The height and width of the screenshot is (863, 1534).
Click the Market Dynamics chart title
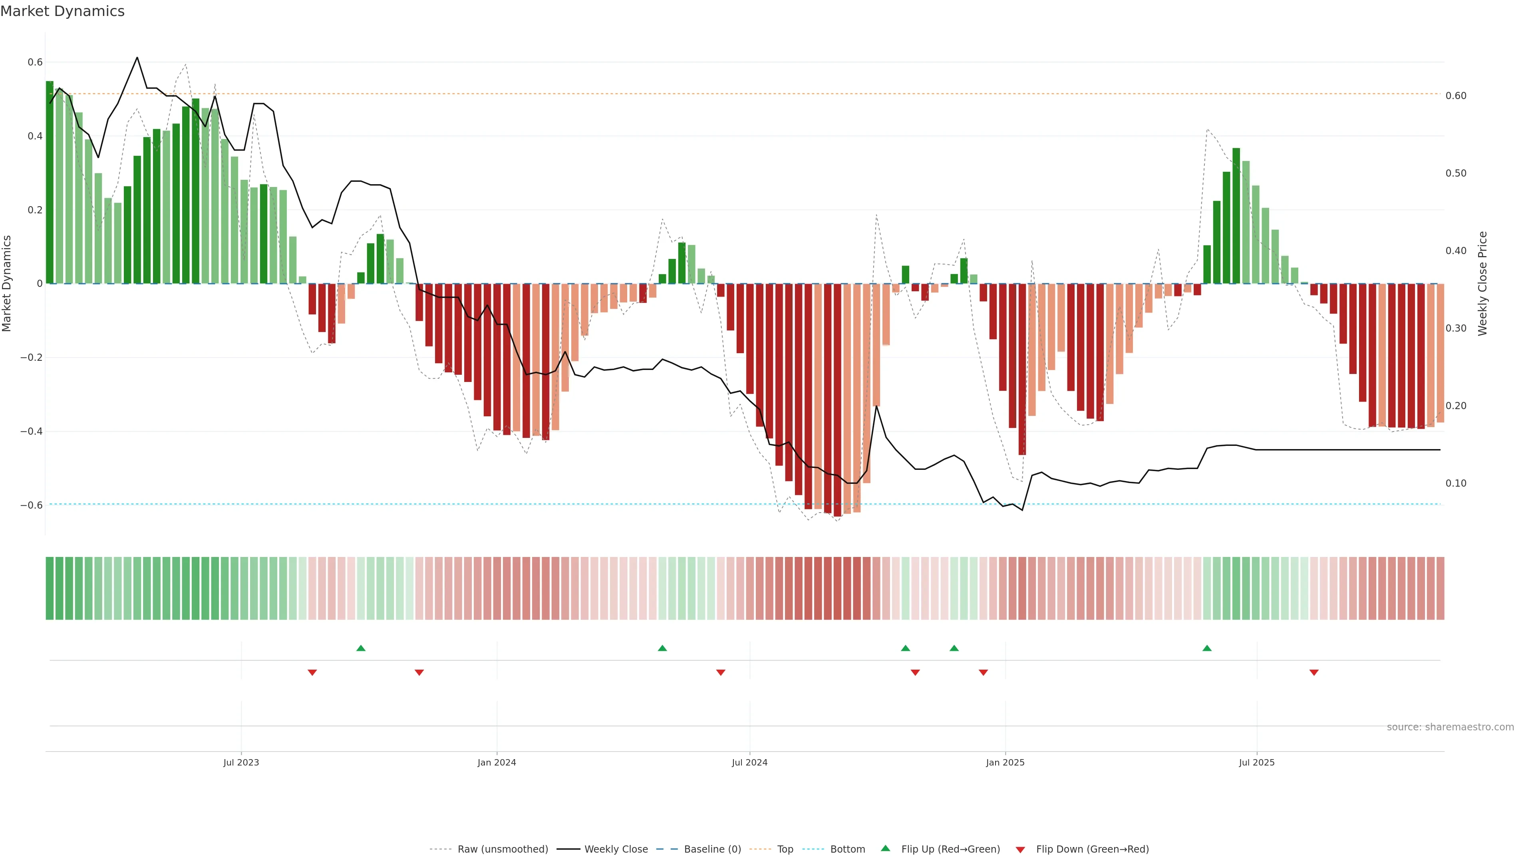tap(63, 11)
